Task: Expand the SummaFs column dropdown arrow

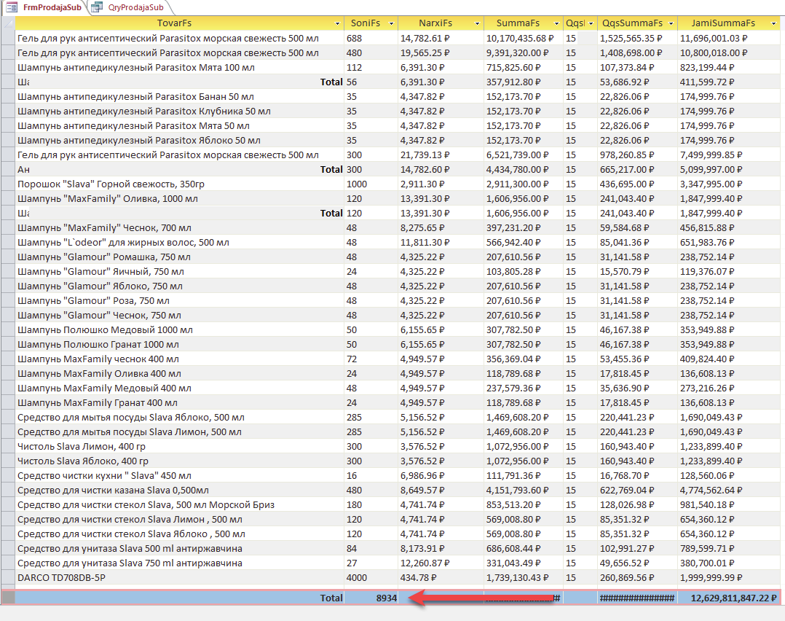Action: [556, 23]
